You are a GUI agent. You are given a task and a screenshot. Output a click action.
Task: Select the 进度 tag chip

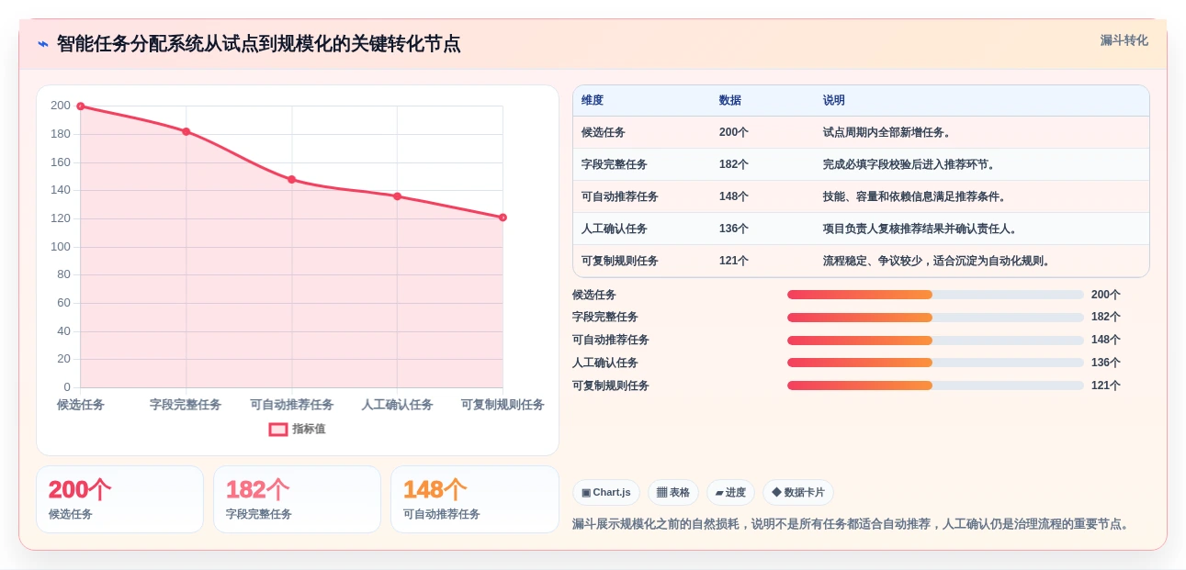(x=730, y=493)
